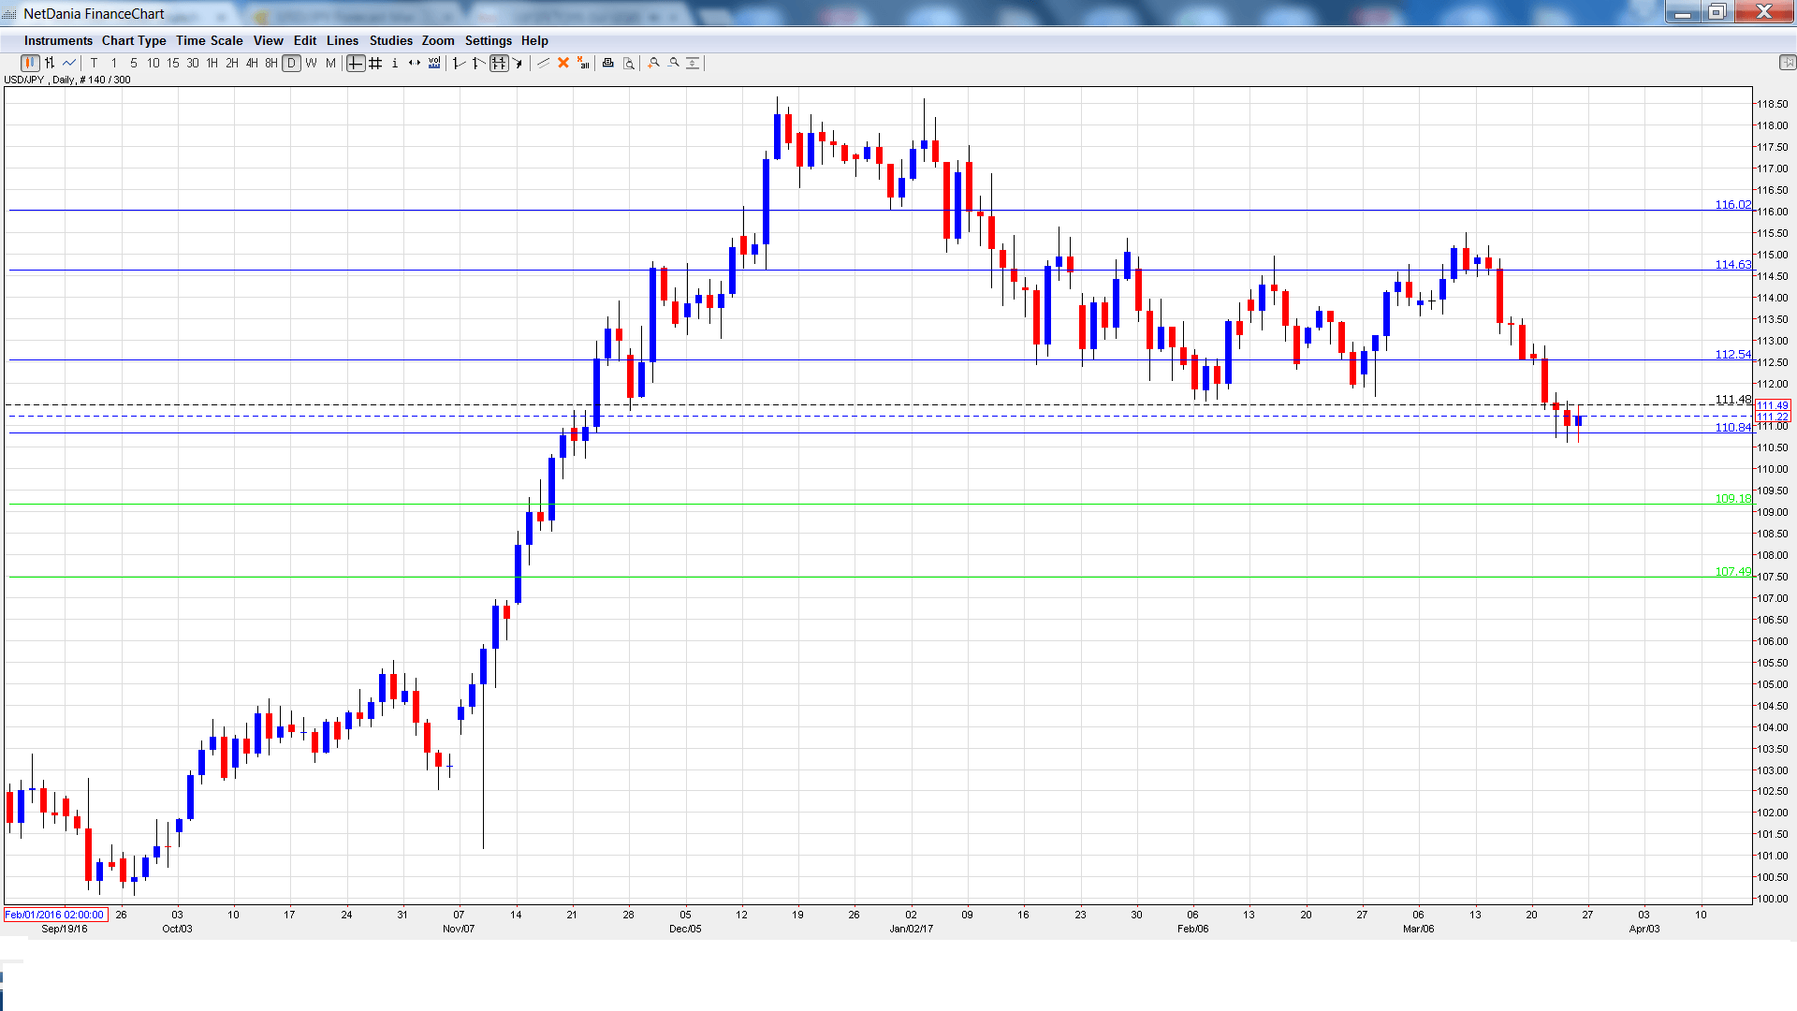
Task: Toggle the crosshair cursor tool
Action: pyautogui.click(x=356, y=63)
